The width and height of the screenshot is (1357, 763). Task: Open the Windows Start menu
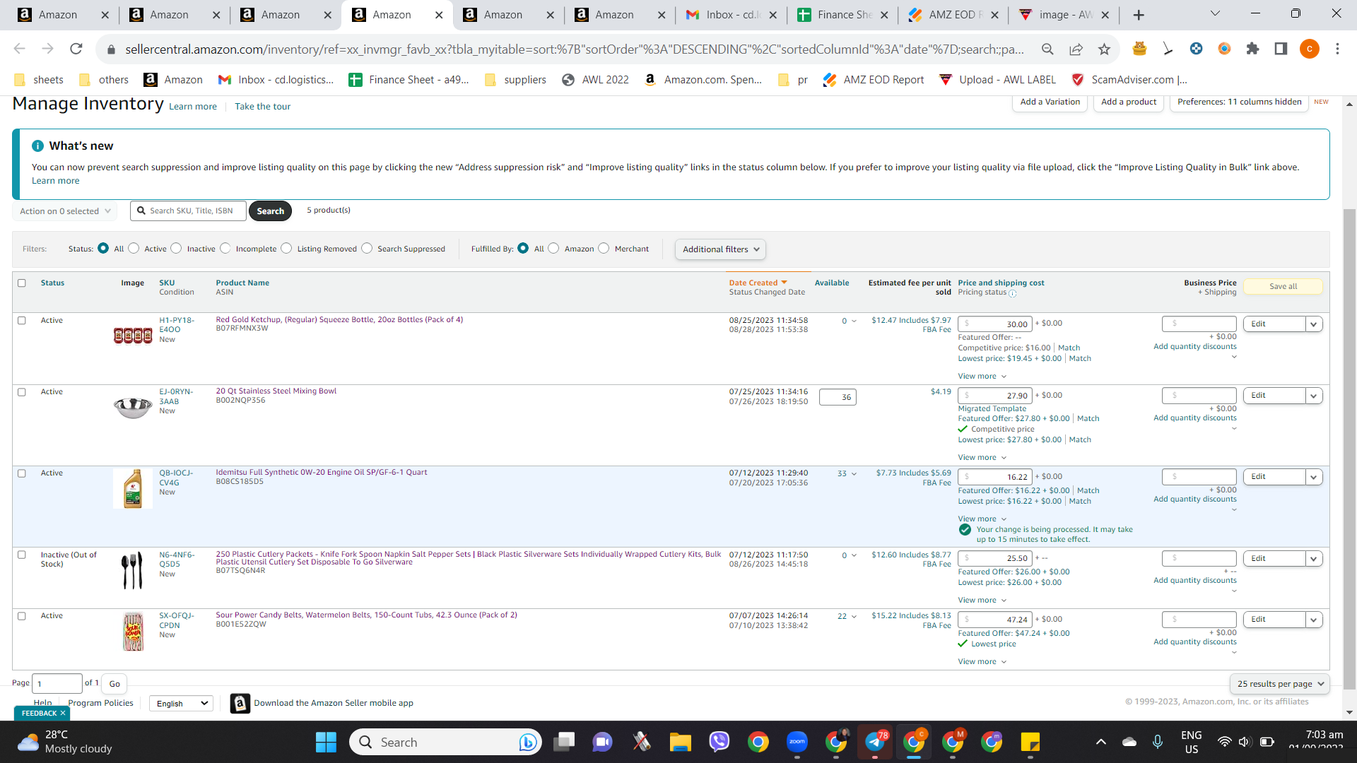tap(326, 742)
